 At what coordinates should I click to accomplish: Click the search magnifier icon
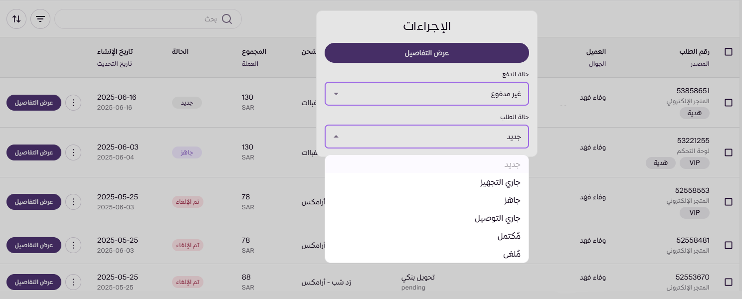[227, 19]
